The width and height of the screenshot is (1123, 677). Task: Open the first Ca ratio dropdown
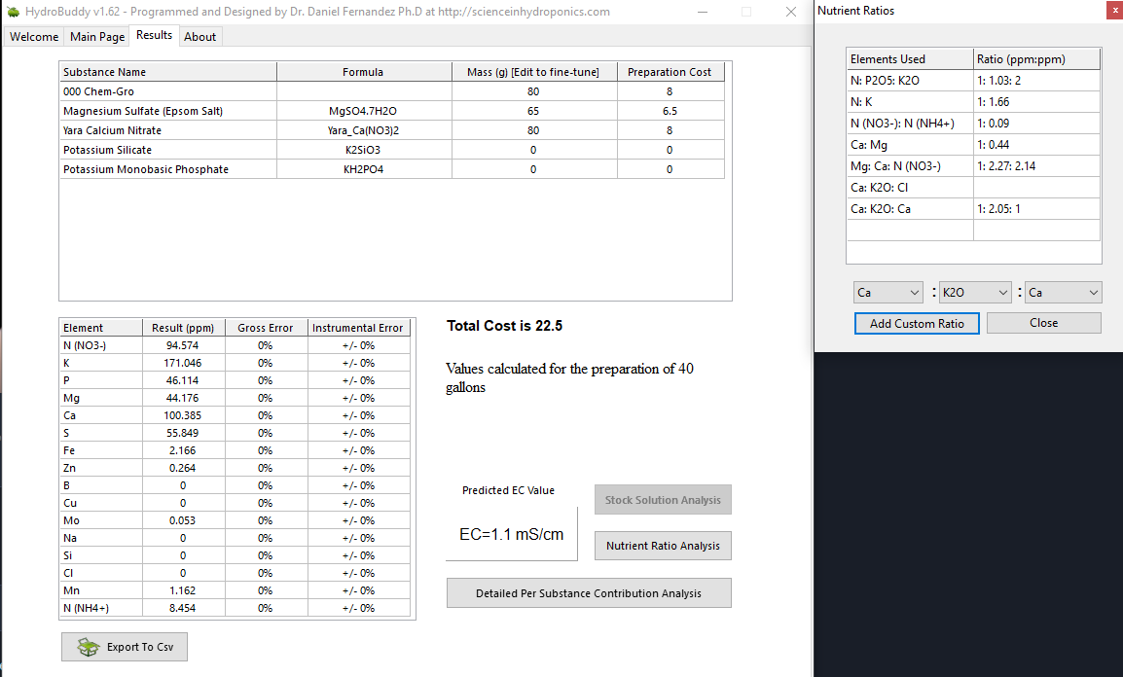click(x=888, y=292)
